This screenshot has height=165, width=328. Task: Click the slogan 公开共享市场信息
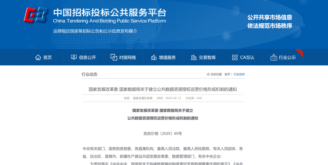coord(270,17)
